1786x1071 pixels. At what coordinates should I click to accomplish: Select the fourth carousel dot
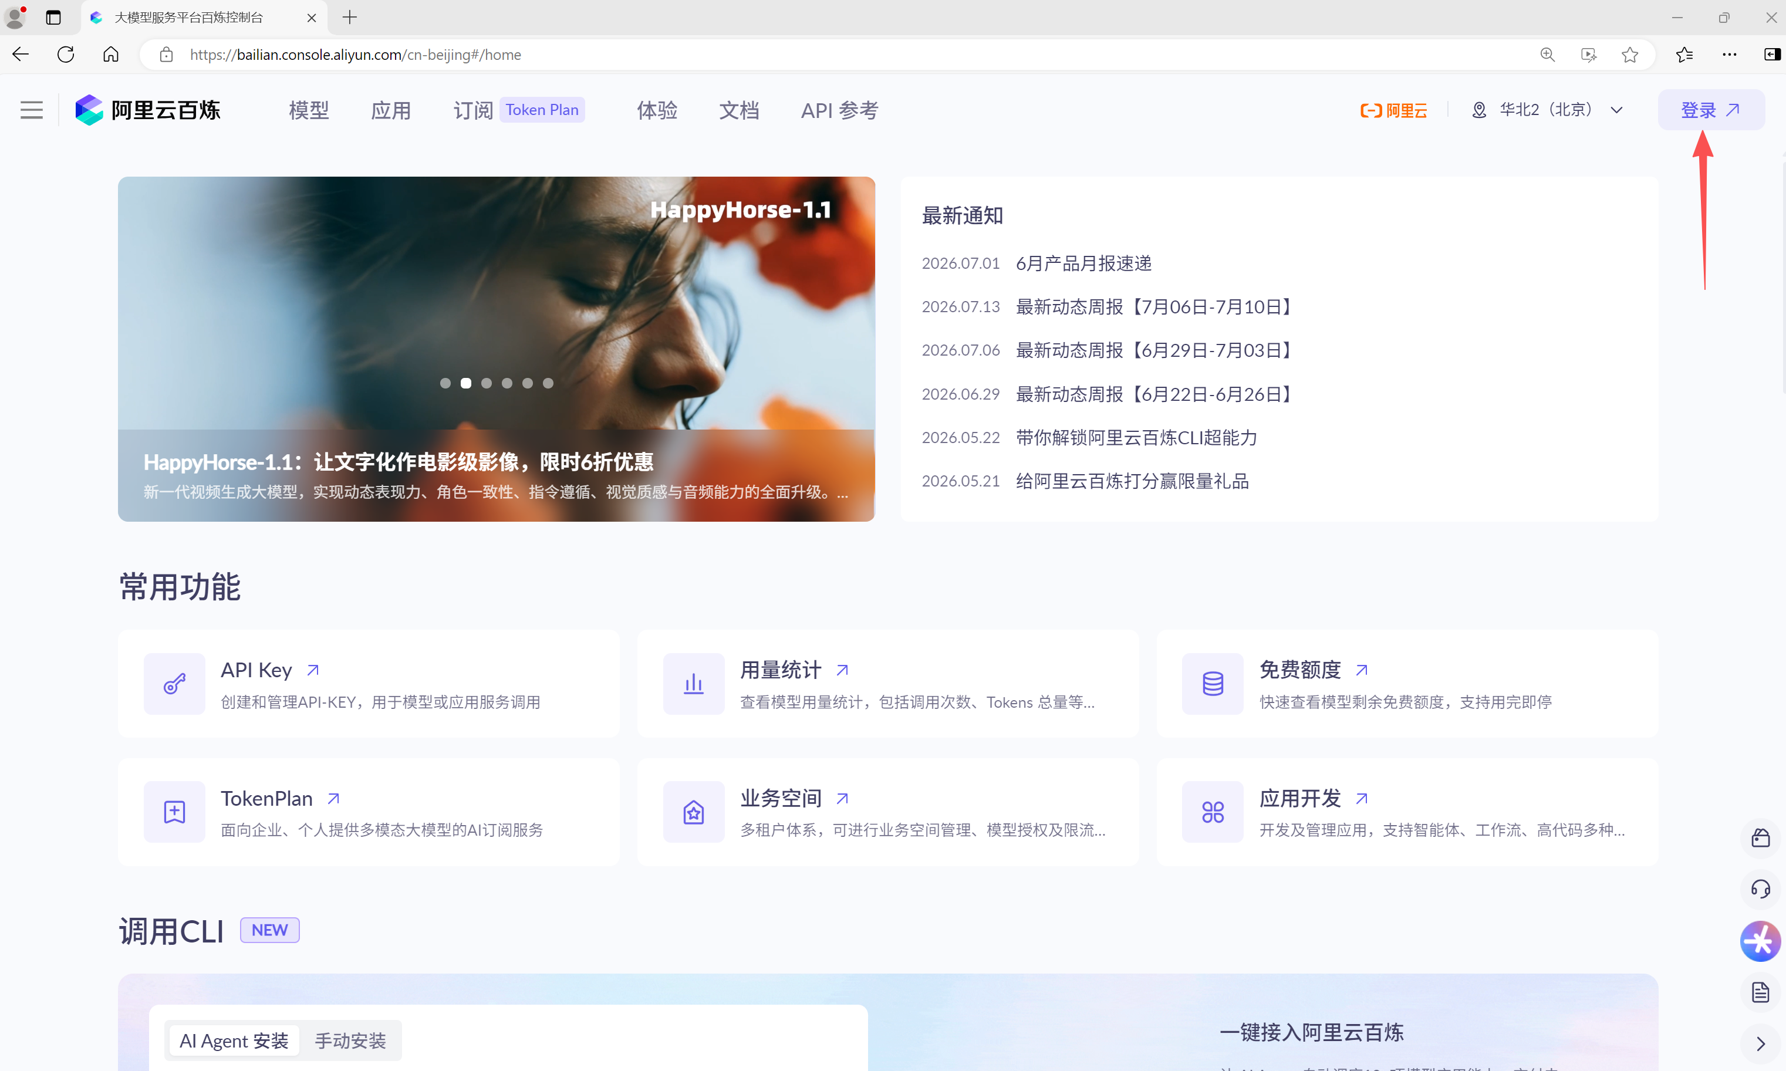point(507,383)
